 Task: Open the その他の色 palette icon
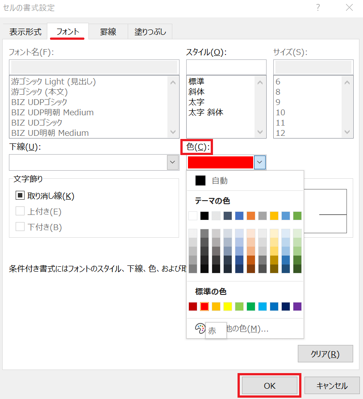(x=200, y=329)
